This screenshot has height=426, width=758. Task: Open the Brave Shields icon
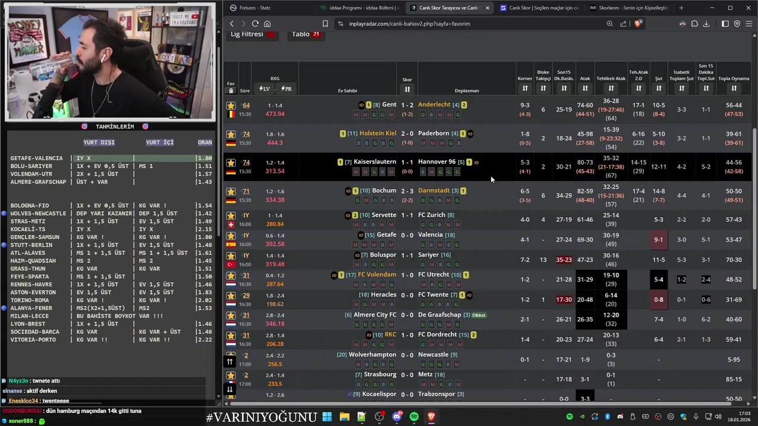(x=638, y=24)
